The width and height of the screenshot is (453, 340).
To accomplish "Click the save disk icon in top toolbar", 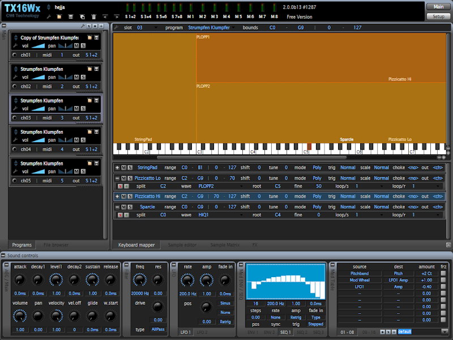I will pyautogui.click(x=72, y=17).
